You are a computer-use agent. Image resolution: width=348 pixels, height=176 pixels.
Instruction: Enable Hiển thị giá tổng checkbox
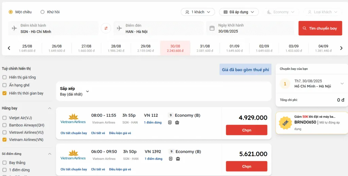click(x=4, y=77)
